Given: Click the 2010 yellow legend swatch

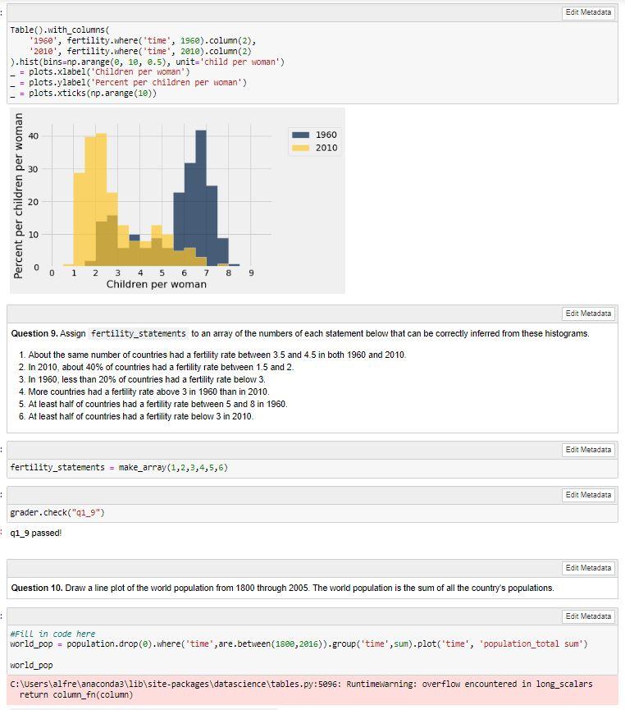Looking at the screenshot, I should pyautogui.click(x=300, y=148).
